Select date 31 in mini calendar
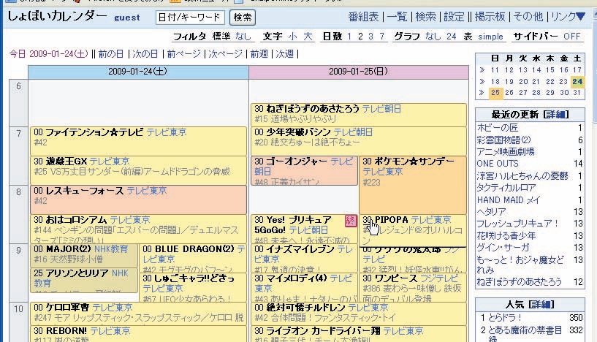 click(x=577, y=93)
